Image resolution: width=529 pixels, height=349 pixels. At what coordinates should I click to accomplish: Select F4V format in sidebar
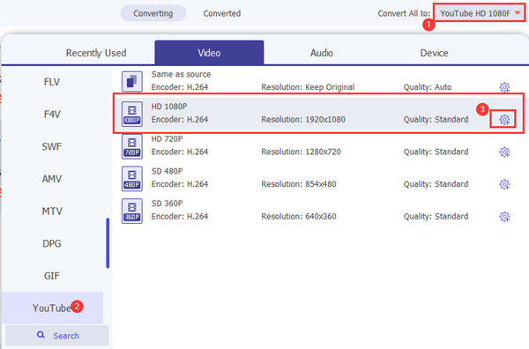pos(52,115)
